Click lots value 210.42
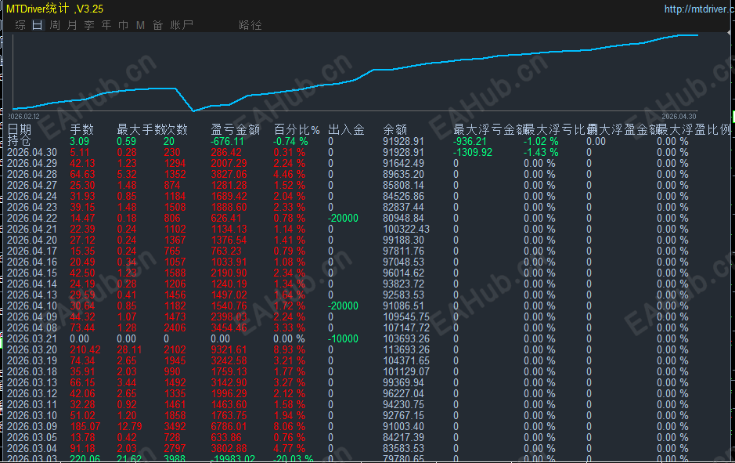This screenshot has width=735, height=463. click(x=85, y=349)
